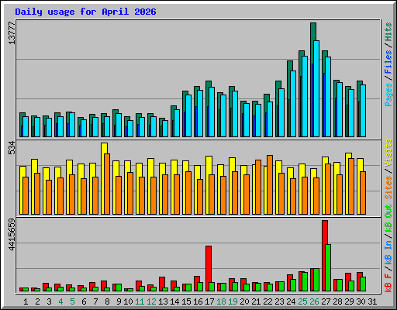
Task: Click day 17 on the date axis
Action: (x=209, y=301)
